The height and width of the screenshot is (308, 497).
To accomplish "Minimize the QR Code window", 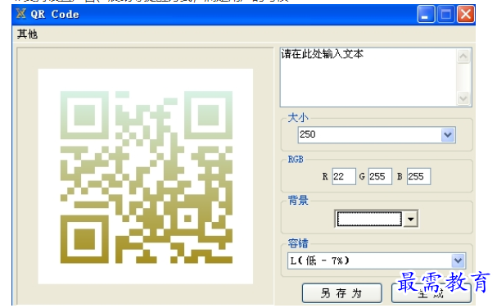I will [426, 14].
